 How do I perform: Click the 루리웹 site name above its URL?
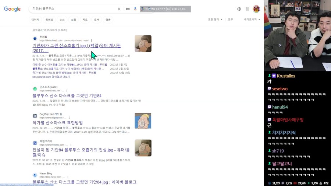pyautogui.click(x=43, y=37)
